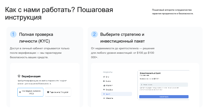
Task: Select the highlighted Xport product item
Action: tap(117, 94)
